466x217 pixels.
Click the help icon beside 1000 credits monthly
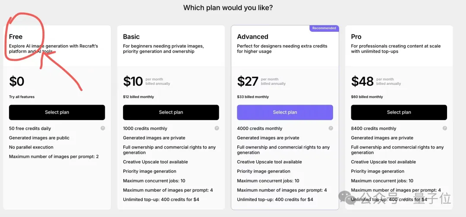[217, 128]
